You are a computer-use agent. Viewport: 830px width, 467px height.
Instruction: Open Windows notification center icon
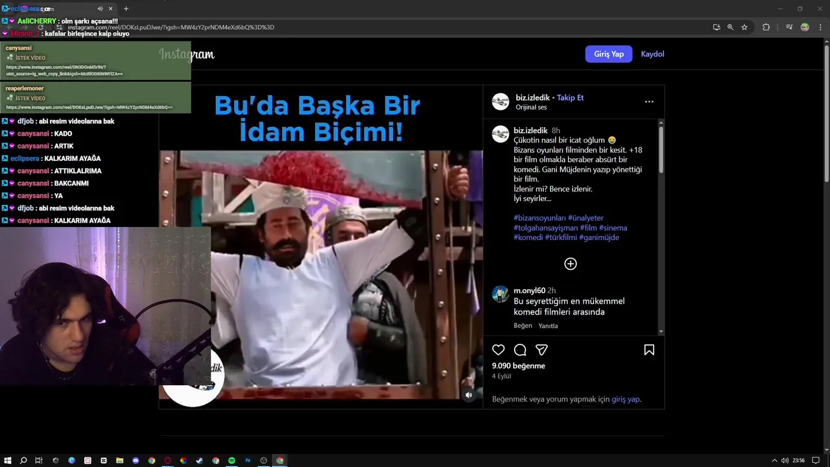click(816, 461)
